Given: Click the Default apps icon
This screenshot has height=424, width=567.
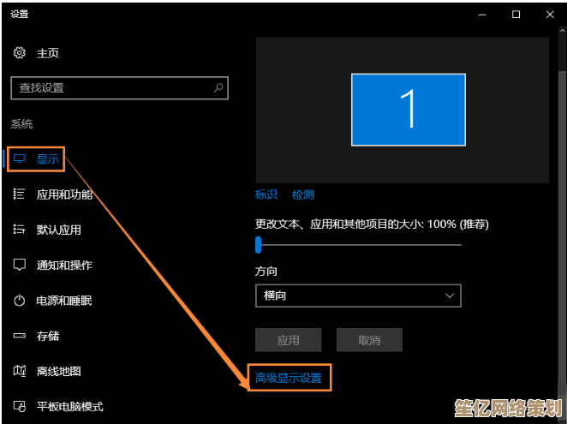Looking at the screenshot, I should click(x=20, y=230).
